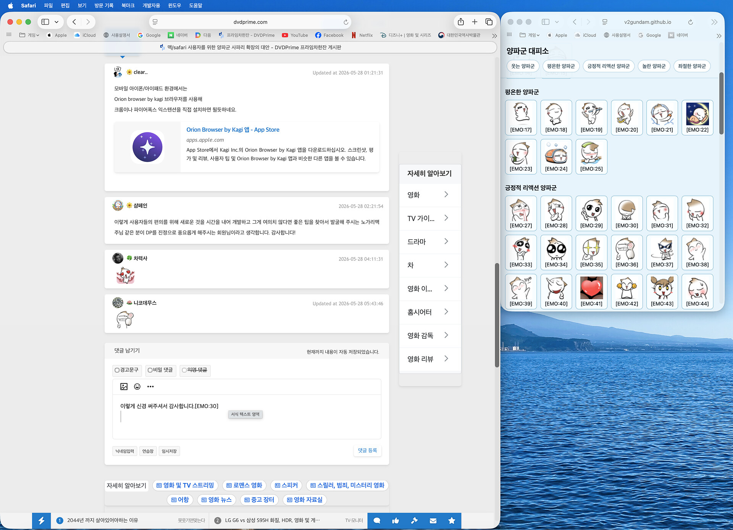The image size is (733, 530).
Task: Choose the EMO:34 big-eyed emoticon
Action: tap(556, 252)
